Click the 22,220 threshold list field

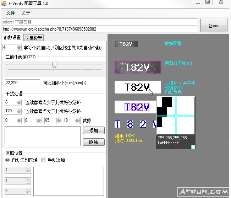[x=22, y=83]
